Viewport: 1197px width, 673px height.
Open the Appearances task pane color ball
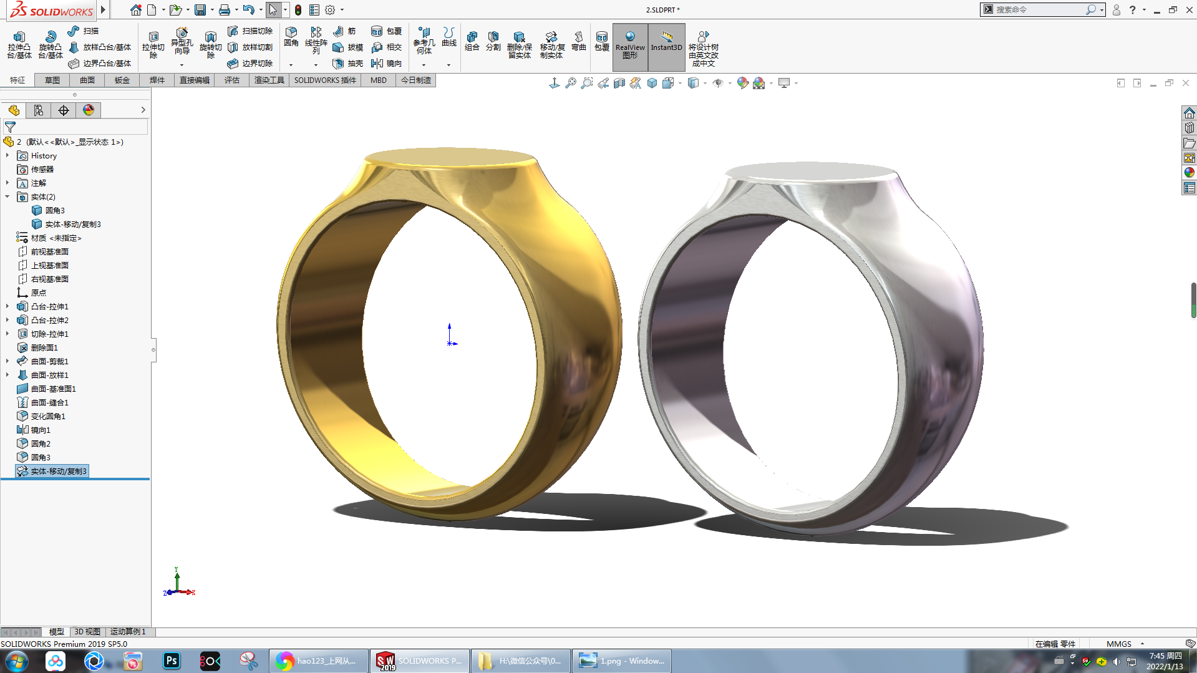1189,173
